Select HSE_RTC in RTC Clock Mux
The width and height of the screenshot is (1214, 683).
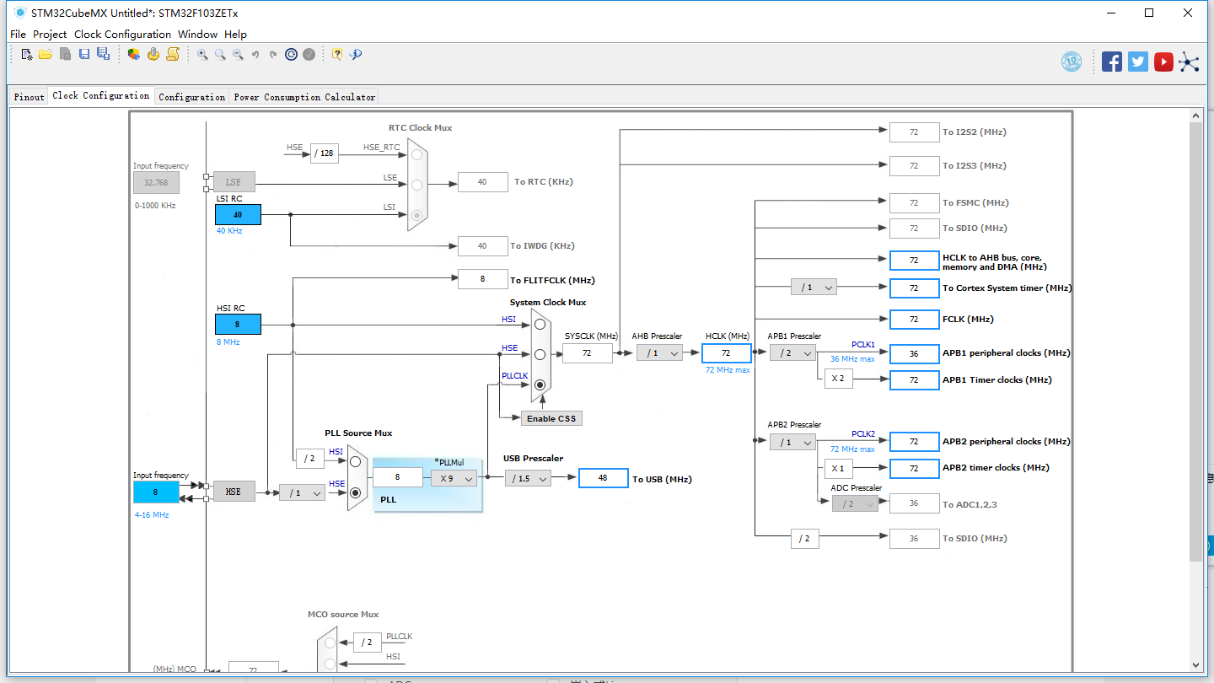pyautogui.click(x=416, y=154)
